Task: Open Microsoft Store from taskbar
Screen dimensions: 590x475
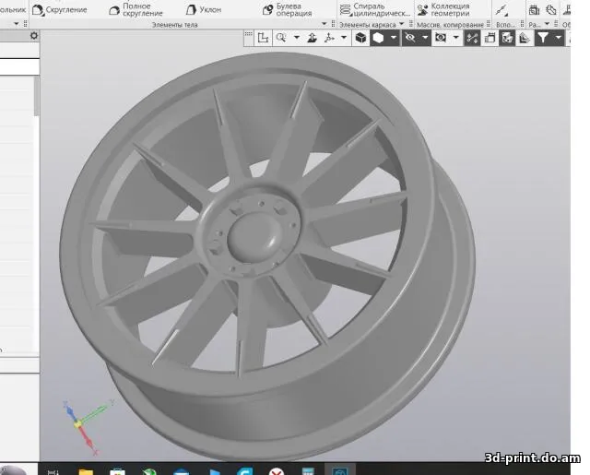Action: pos(117,471)
